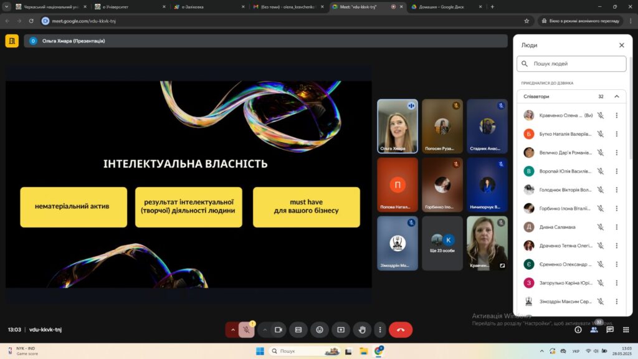
Task: Open the activities grid icon
Action: click(626, 330)
